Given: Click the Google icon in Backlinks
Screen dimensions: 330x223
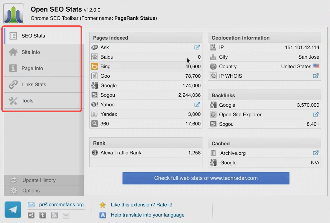Looking at the screenshot, I should [x=213, y=105].
